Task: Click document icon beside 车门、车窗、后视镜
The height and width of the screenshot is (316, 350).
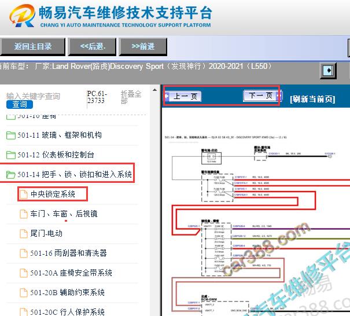Action: coord(24,214)
